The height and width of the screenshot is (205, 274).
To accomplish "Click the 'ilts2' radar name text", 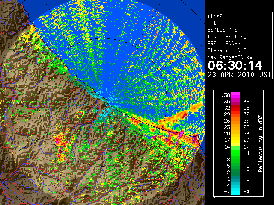I will 215,16.
